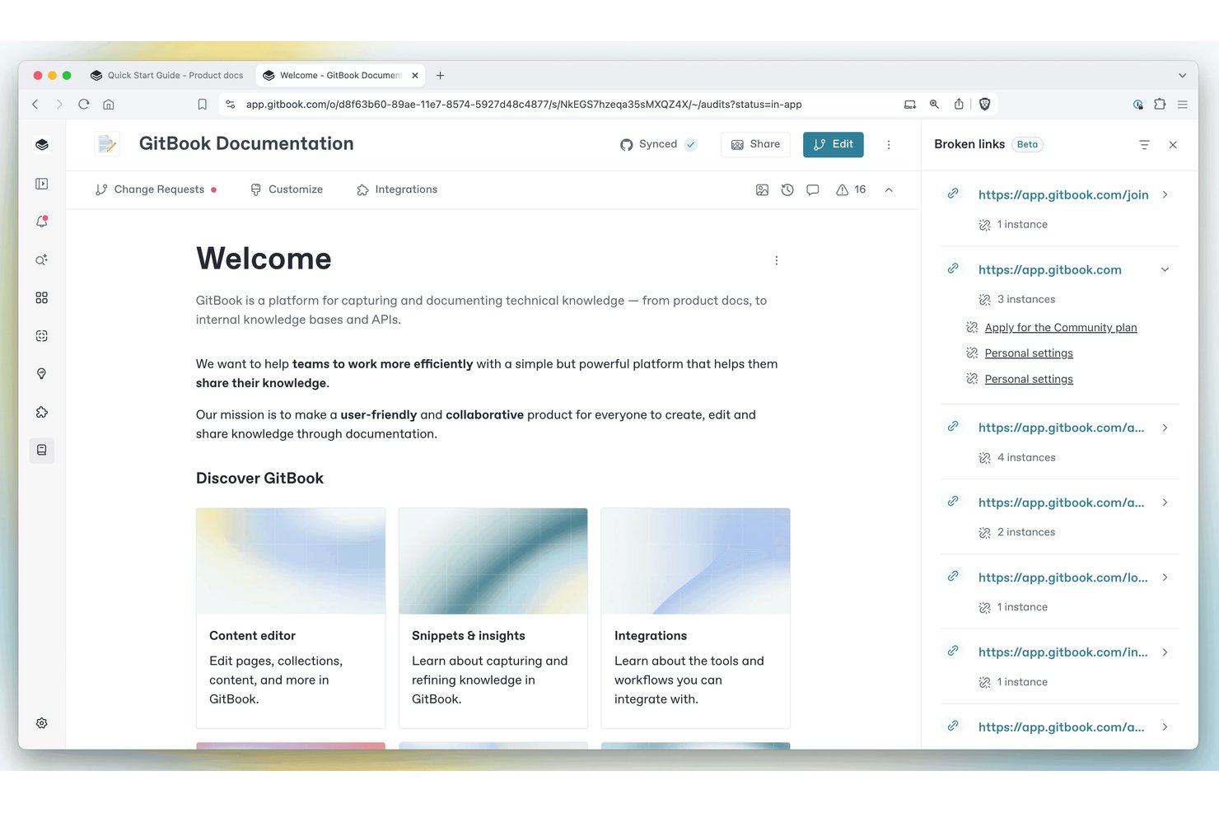The image size is (1219, 813).
Task: Expand the https://app.gitbook.com/lo... broken link
Action: [1165, 577]
